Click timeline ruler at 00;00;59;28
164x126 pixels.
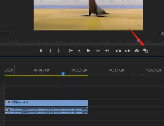click(42, 70)
